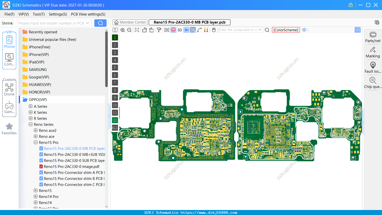The width and height of the screenshot is (382, 215).
Task: Rotate the PCB clockwise
Action: (x=151, y=30)
